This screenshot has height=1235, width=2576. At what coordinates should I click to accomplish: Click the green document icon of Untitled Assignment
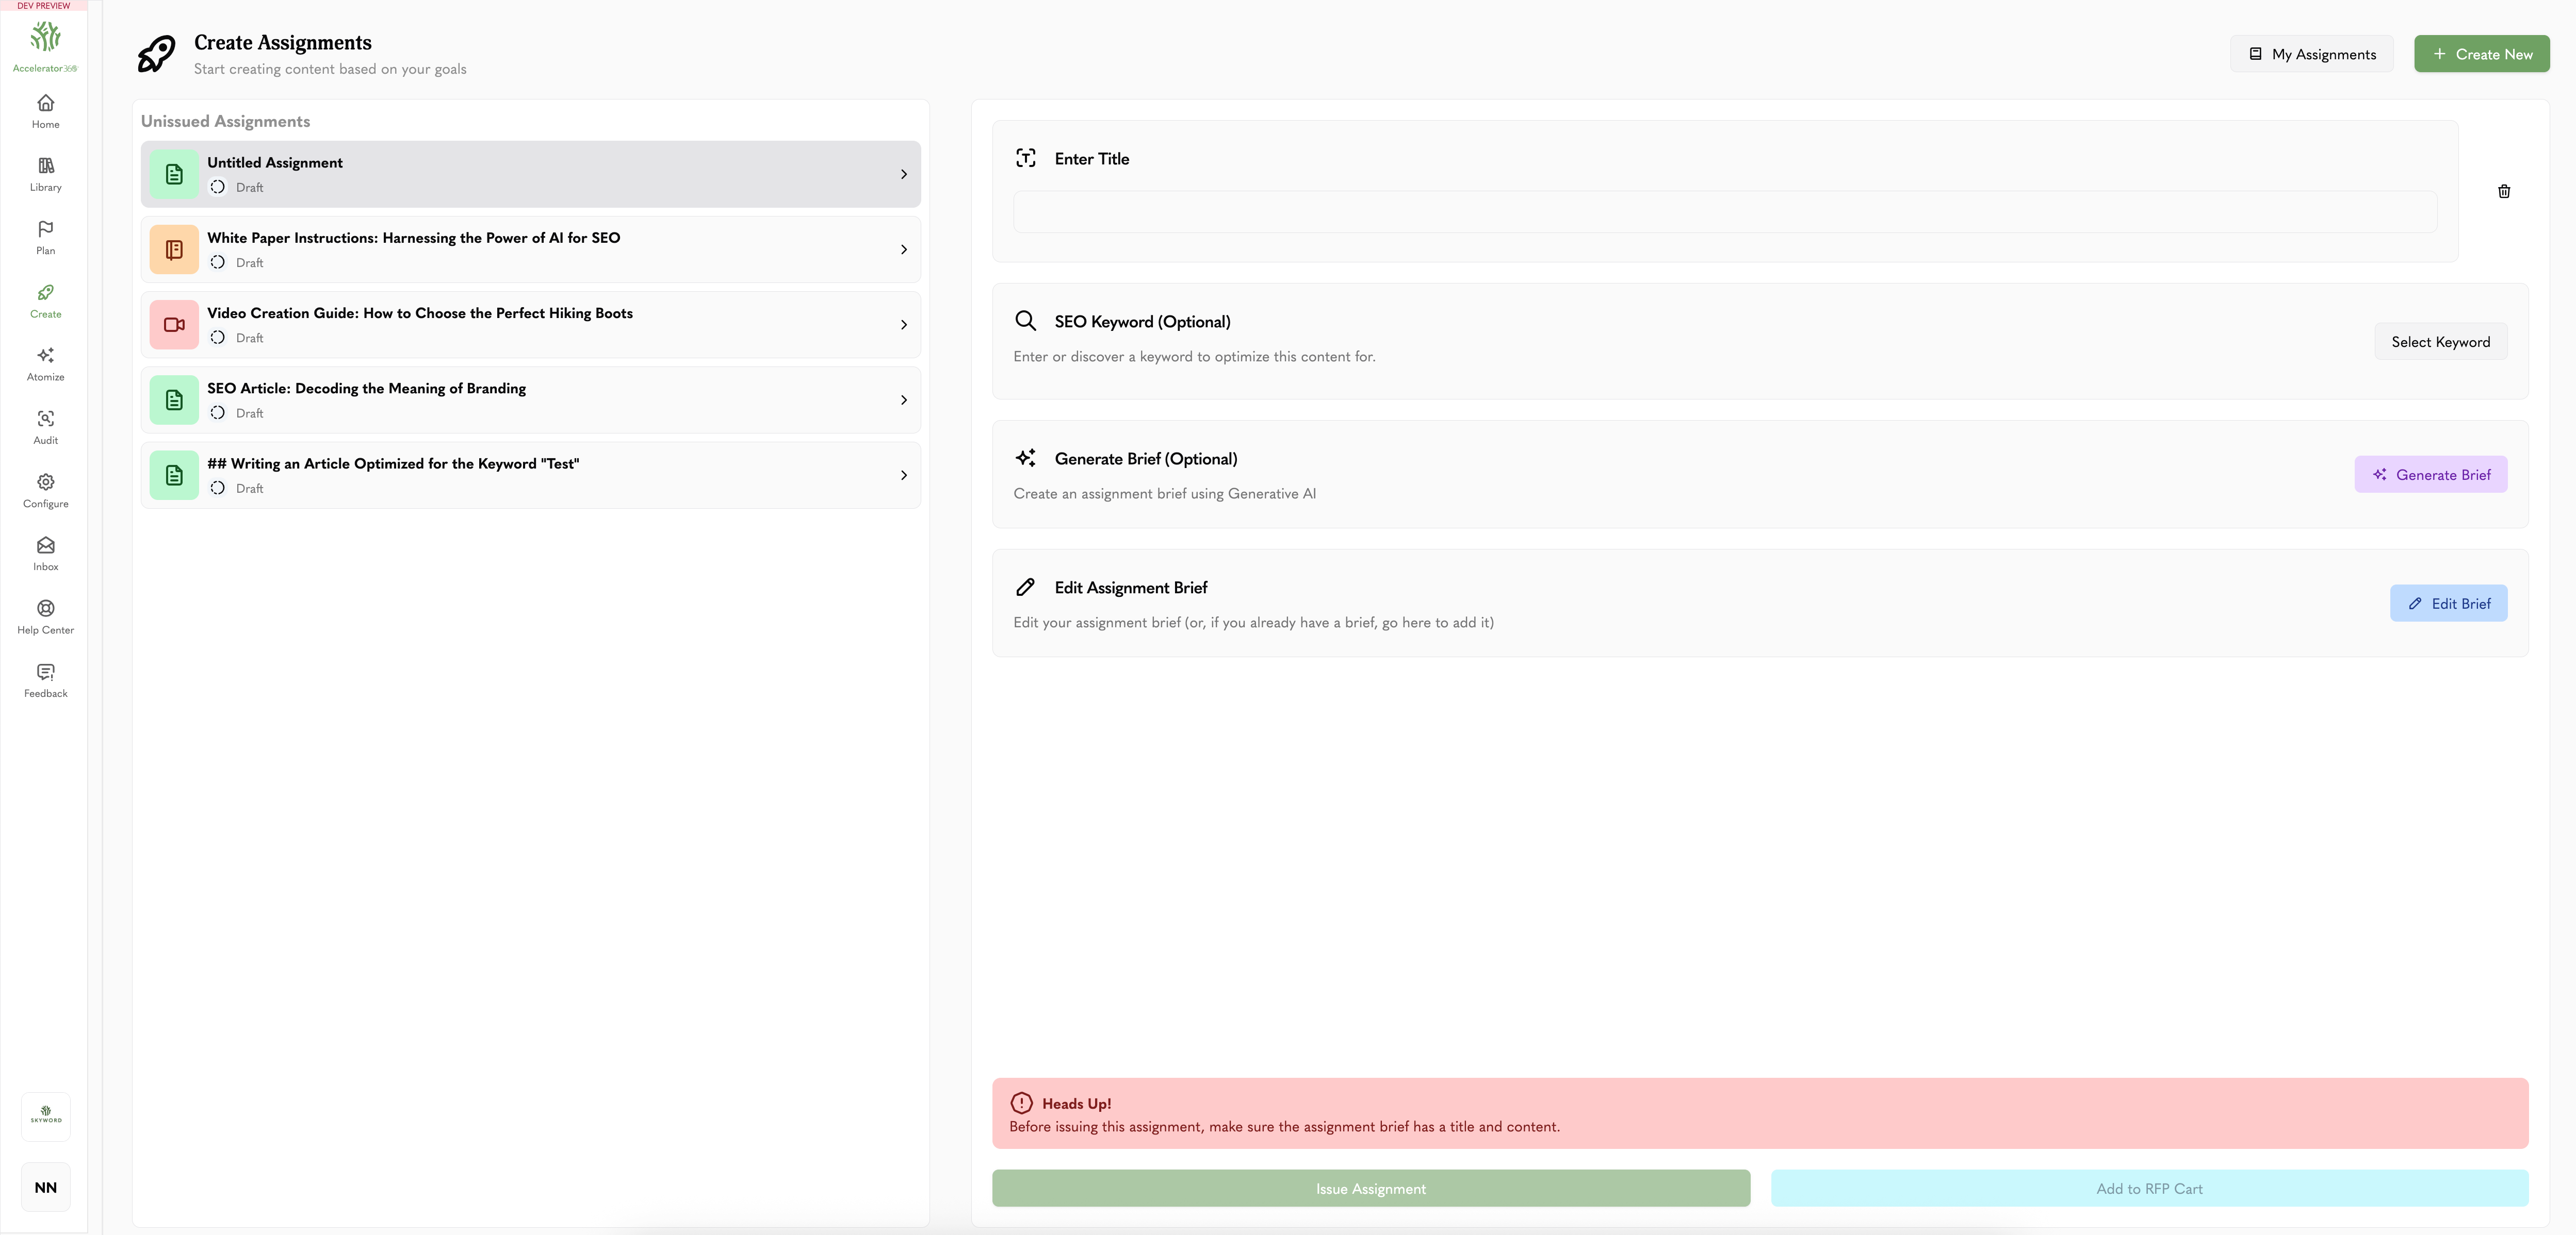(174, 174)
